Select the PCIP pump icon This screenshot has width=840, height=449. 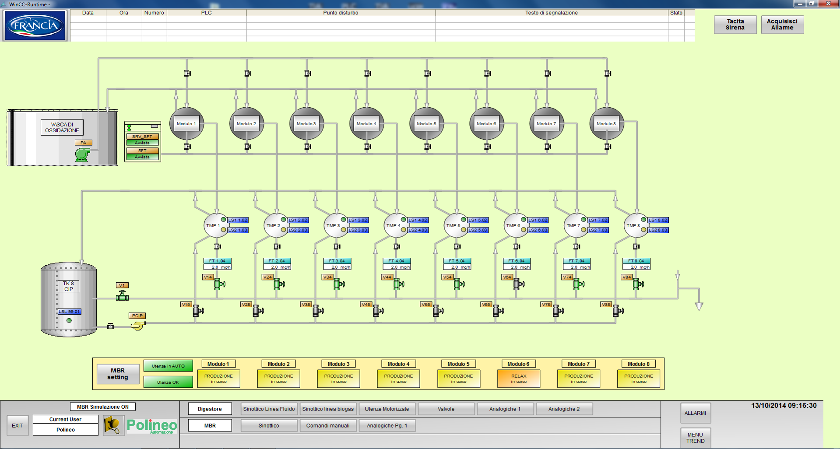point(138,326)
